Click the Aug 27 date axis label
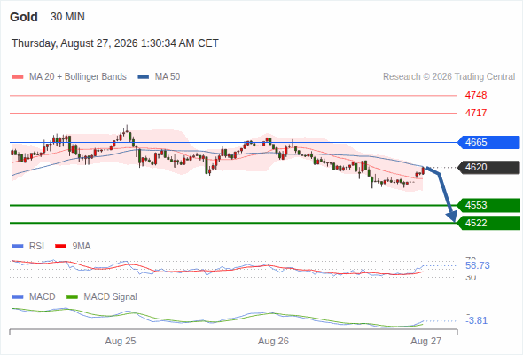 pos(426,341)
